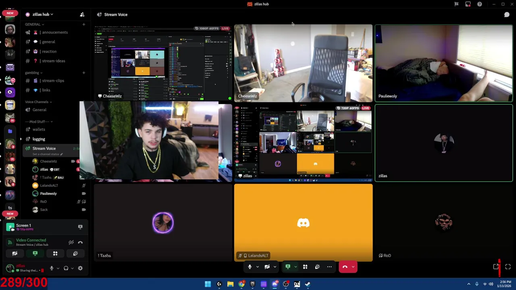Open activities icon in bottom call bar
The image size is (516, 290).
(x=305, y=267)
